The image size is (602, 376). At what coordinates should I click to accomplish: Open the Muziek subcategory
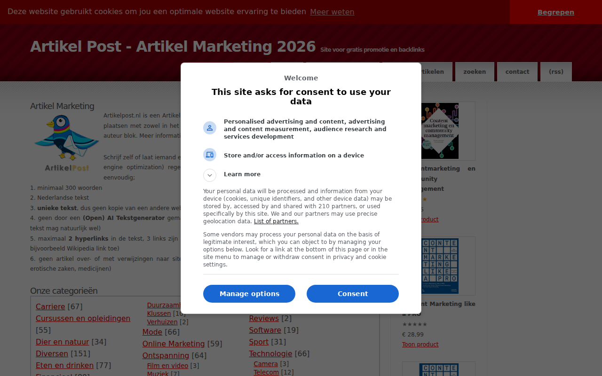(158, 374)
